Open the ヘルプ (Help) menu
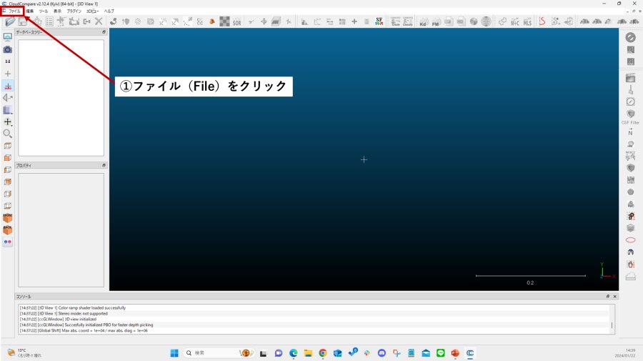Screen dimensions: 643x361 point(109,11)
